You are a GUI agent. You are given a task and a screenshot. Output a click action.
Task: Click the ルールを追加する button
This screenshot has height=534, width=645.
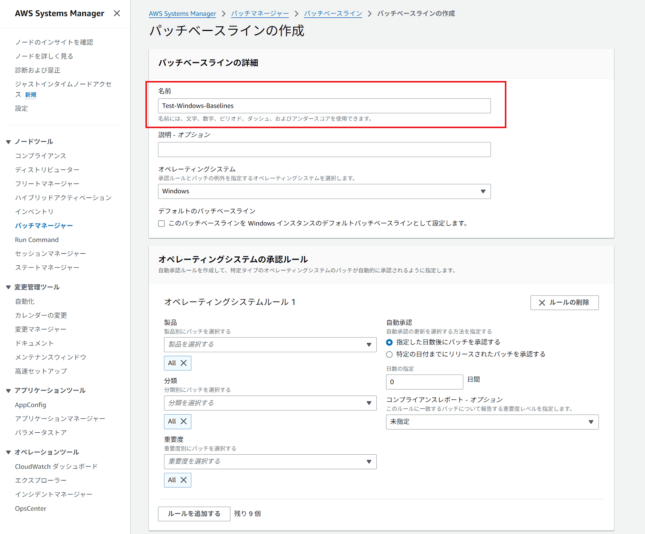point(194,514)
